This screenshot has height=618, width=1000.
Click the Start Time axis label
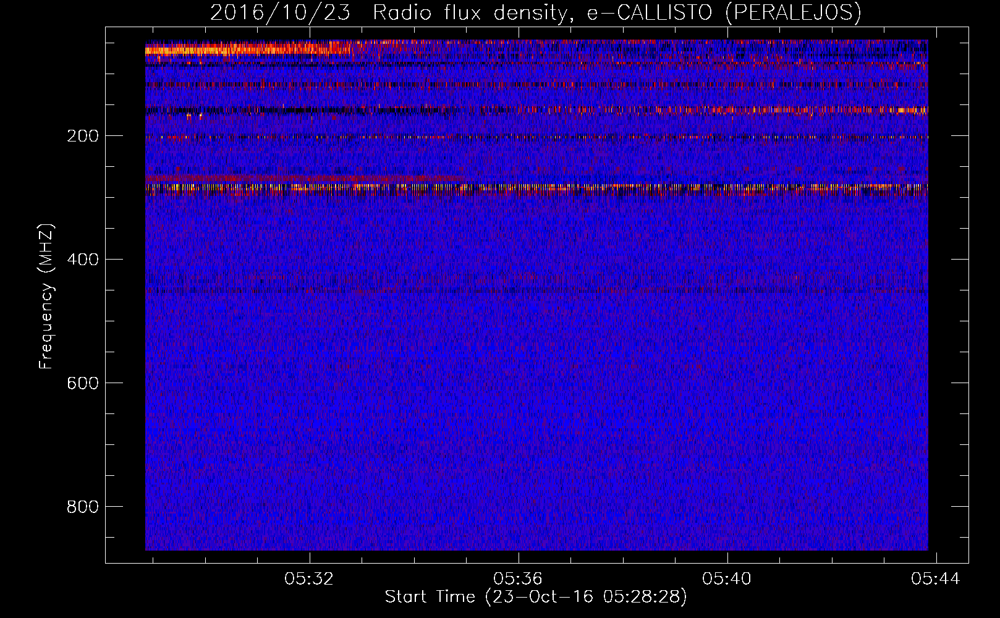[x=536, y=597]
